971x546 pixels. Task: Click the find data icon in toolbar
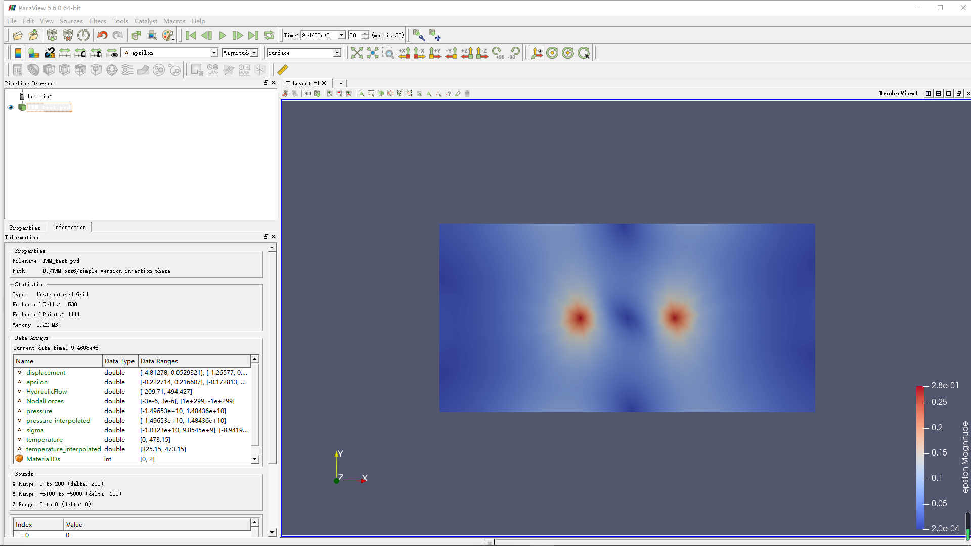152,35
